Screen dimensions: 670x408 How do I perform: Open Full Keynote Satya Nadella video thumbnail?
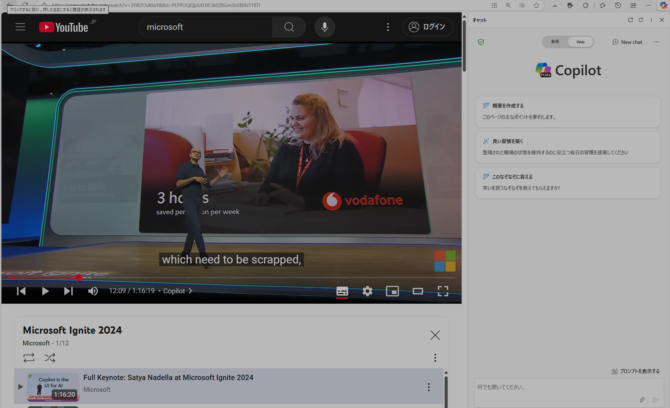click(53, 387)
